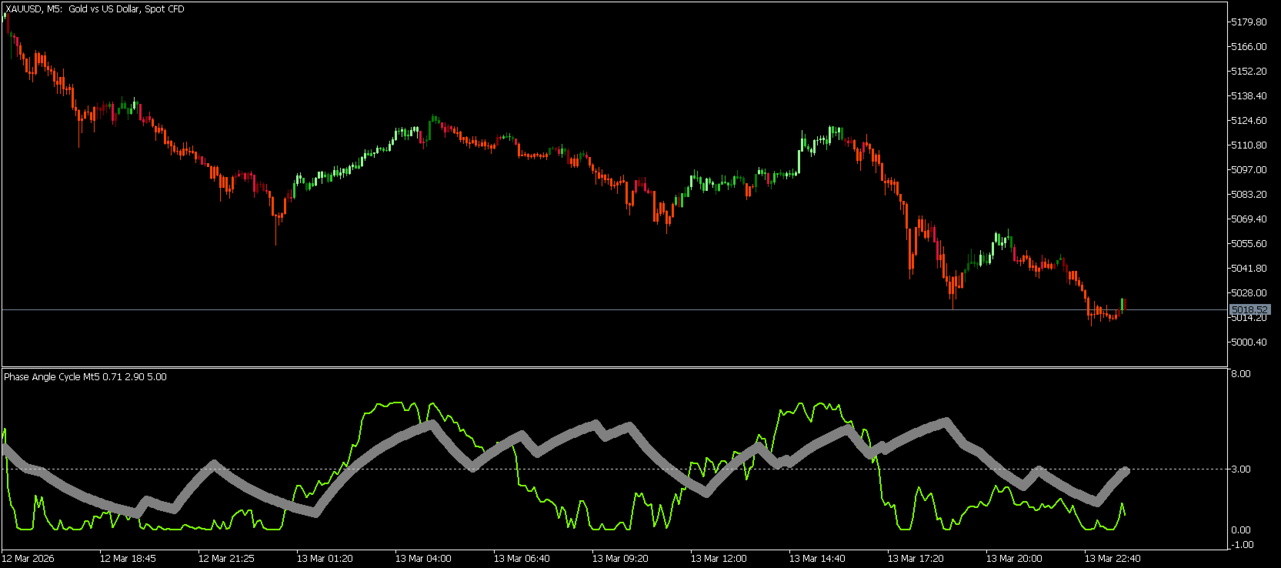Click the 13 Mar 09:20 time label
The height and width of the screenshot is (568, 1281).
click(x=620, y=559)
